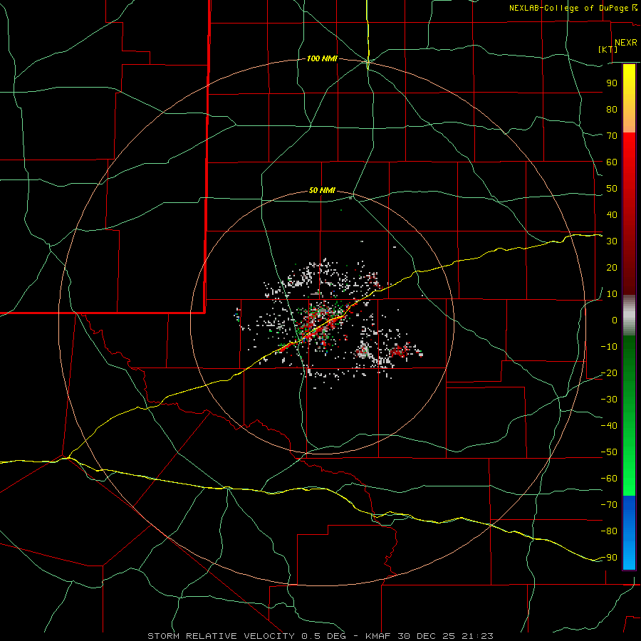Click the 100 NMI range ring label
641x641 pixels.
click(x=322, y=59)
